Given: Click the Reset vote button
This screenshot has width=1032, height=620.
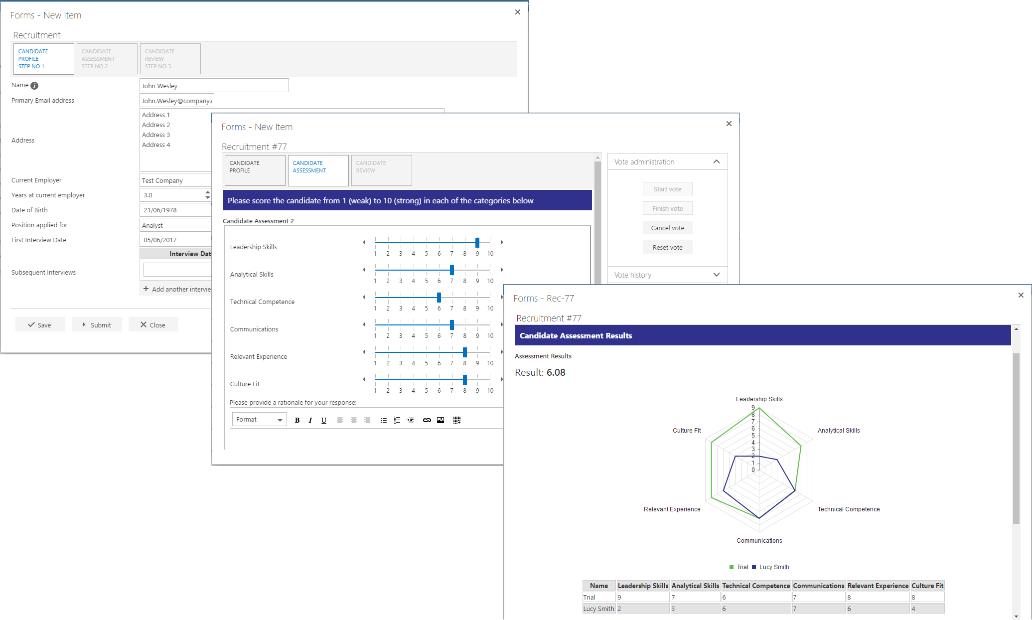Looking at the screenshot, I should [667, 247].
